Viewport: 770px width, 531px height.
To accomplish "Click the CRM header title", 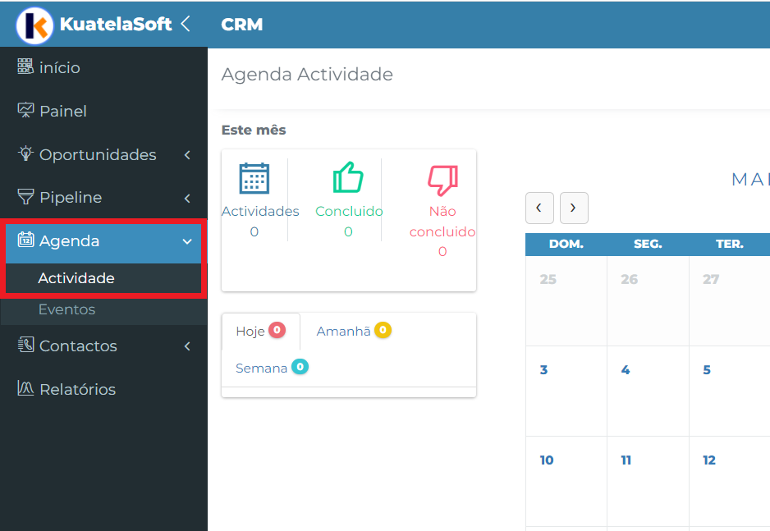I will pyautogui.click(x=241, y=24).
